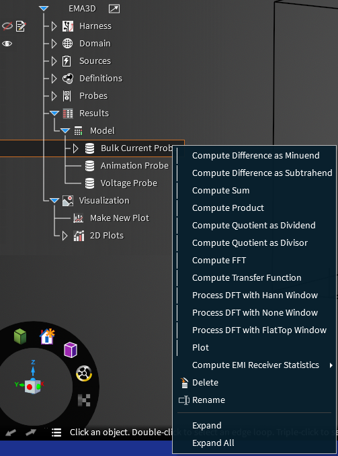Screen dimensions: 338x456
Task: Expand the Definitions node
Action: pyautogui.click(x=54, y=79)
